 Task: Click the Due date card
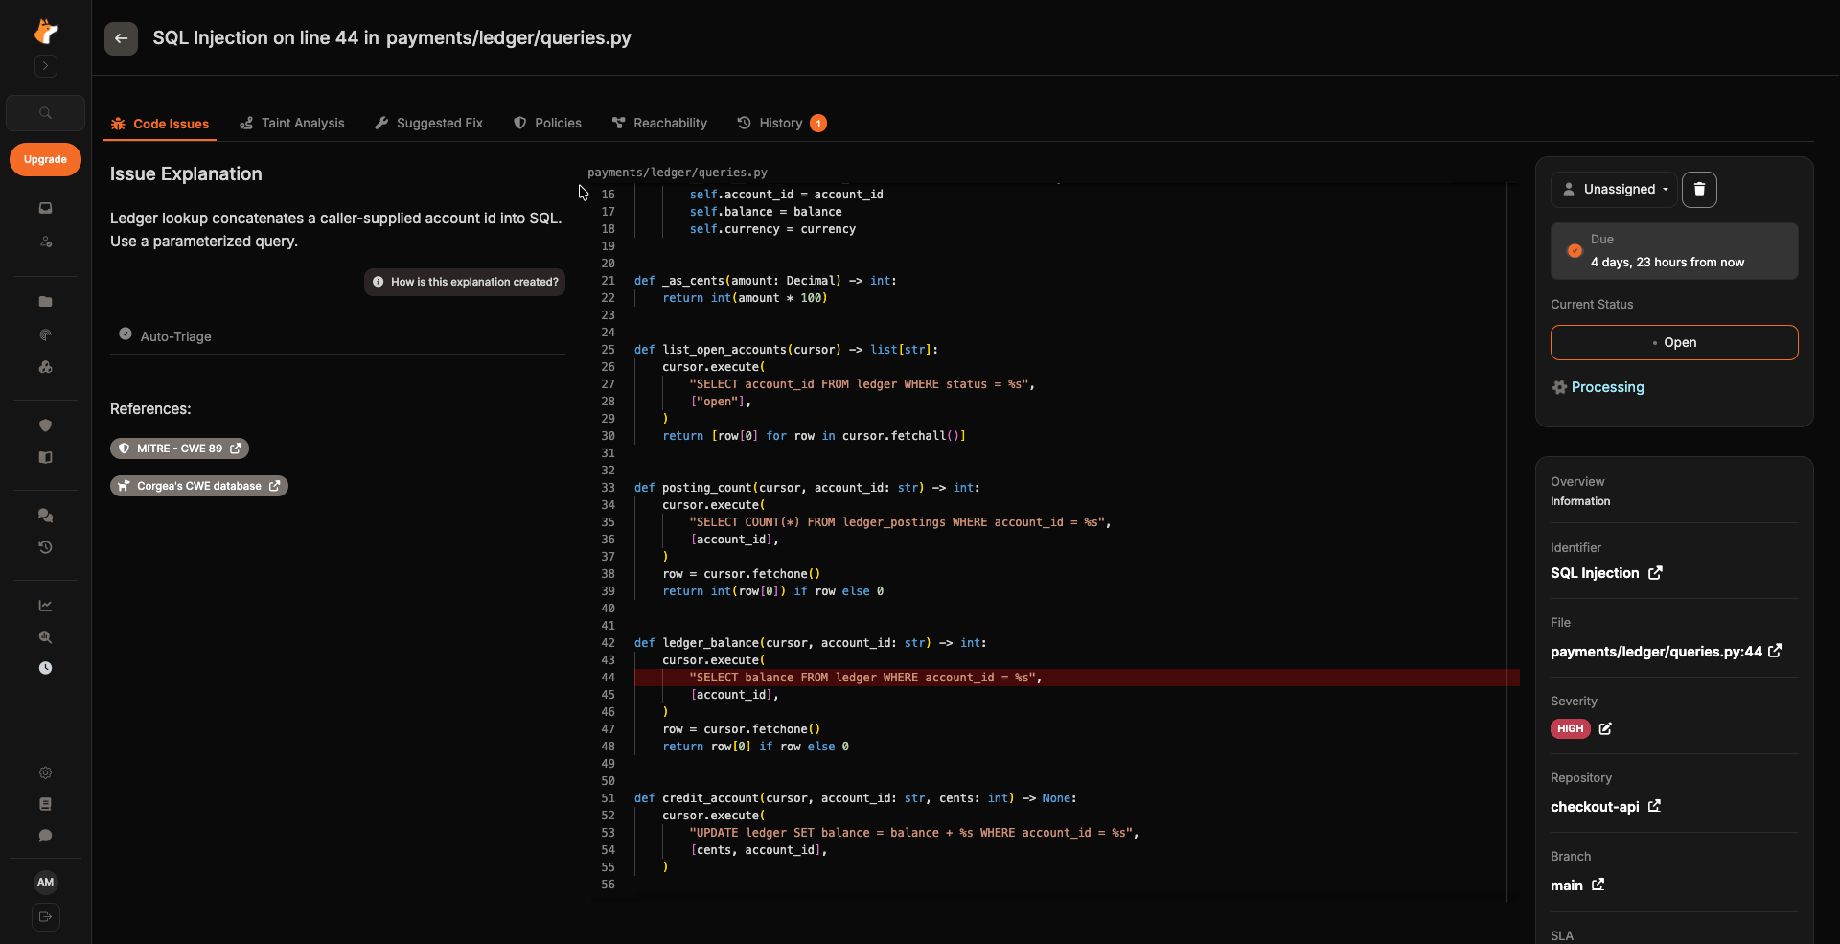1674,251
